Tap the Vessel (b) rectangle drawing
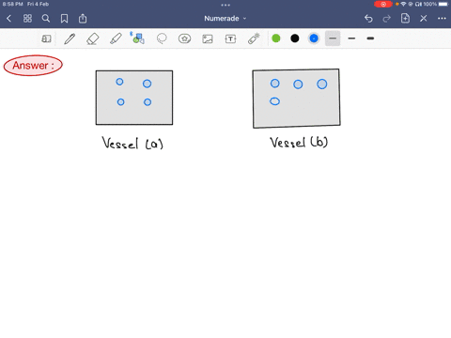 point(296,99)
